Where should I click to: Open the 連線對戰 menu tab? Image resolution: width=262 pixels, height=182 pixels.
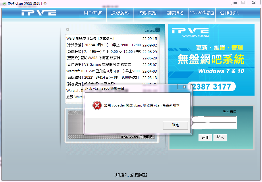[x=120, y=13]
